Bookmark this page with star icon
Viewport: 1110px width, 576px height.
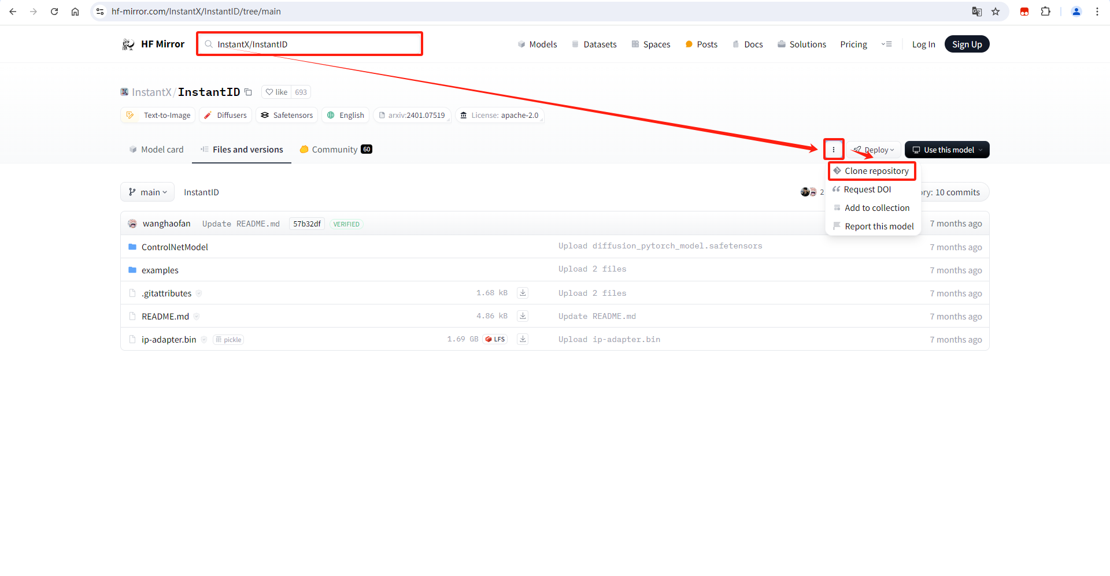pos(996,12)
